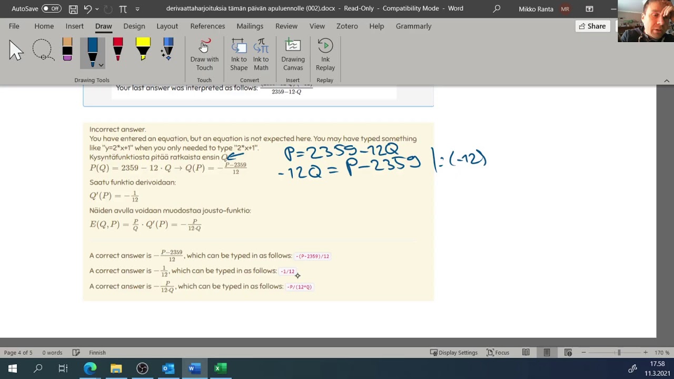Open Windows Ink Workspace tray icon
Viewport: 674px width, 379px height.
pyautogui.click(x=632, y=368)
